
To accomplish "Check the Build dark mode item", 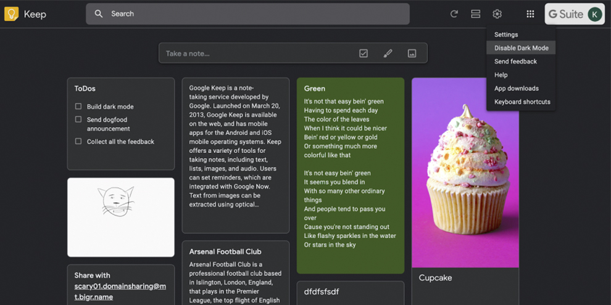I will point(78,106).
